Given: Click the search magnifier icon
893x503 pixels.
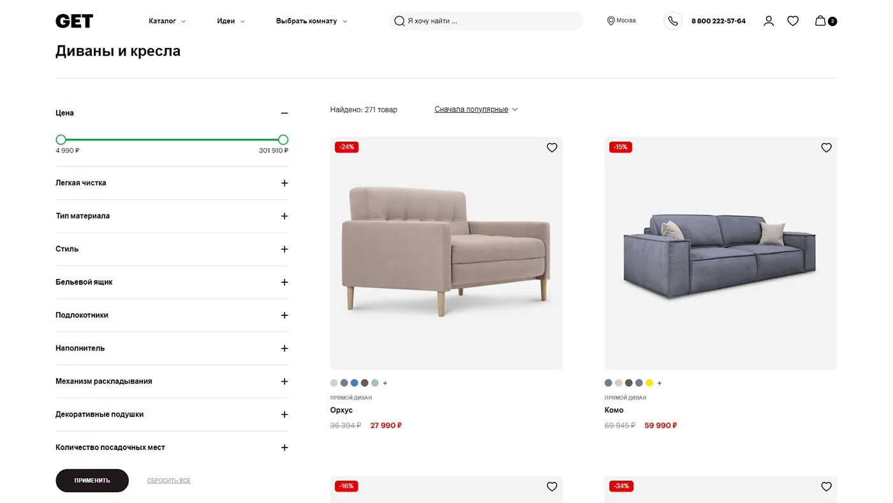Looking at the screenshot, I should click(399, 21).
